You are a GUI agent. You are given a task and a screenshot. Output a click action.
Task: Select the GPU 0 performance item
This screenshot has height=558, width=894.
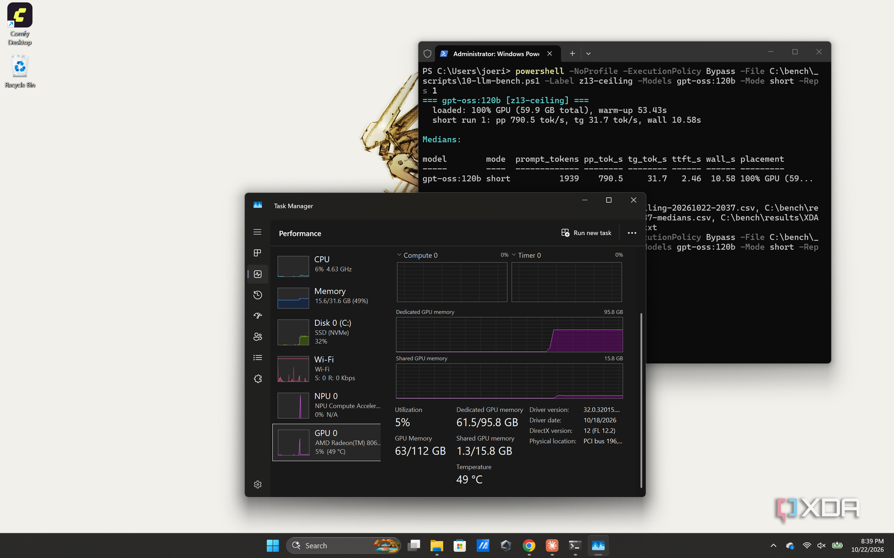coord(327,442)
